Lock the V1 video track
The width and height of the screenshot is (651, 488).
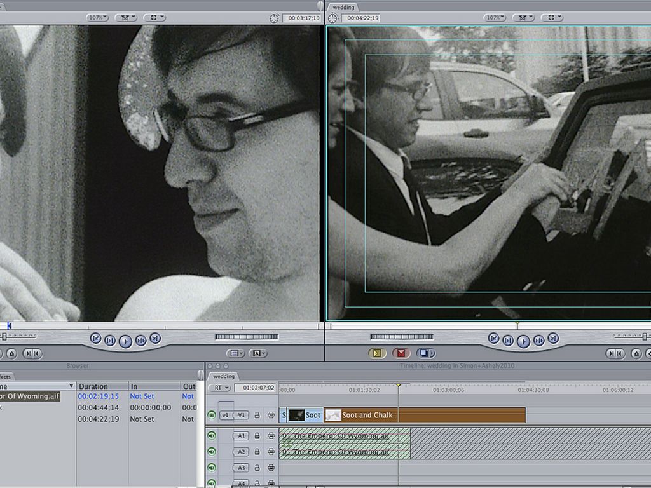coord(257,416)
